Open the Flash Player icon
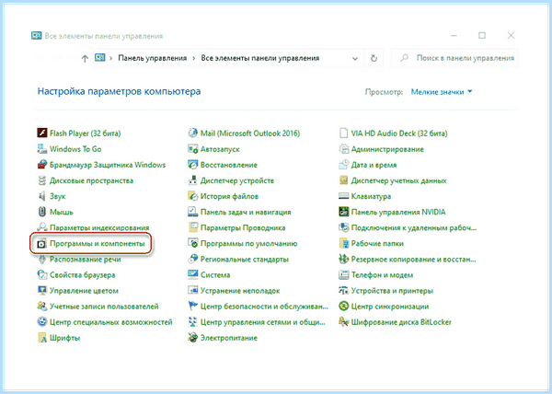This screenshot has height=394, width=552. click(42, 133)
